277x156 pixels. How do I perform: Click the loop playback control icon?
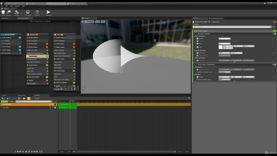(42, 152)
